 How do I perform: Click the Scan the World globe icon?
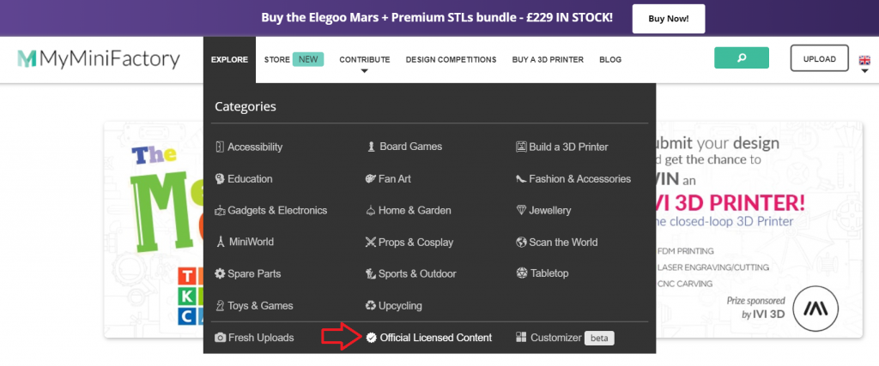521,243
